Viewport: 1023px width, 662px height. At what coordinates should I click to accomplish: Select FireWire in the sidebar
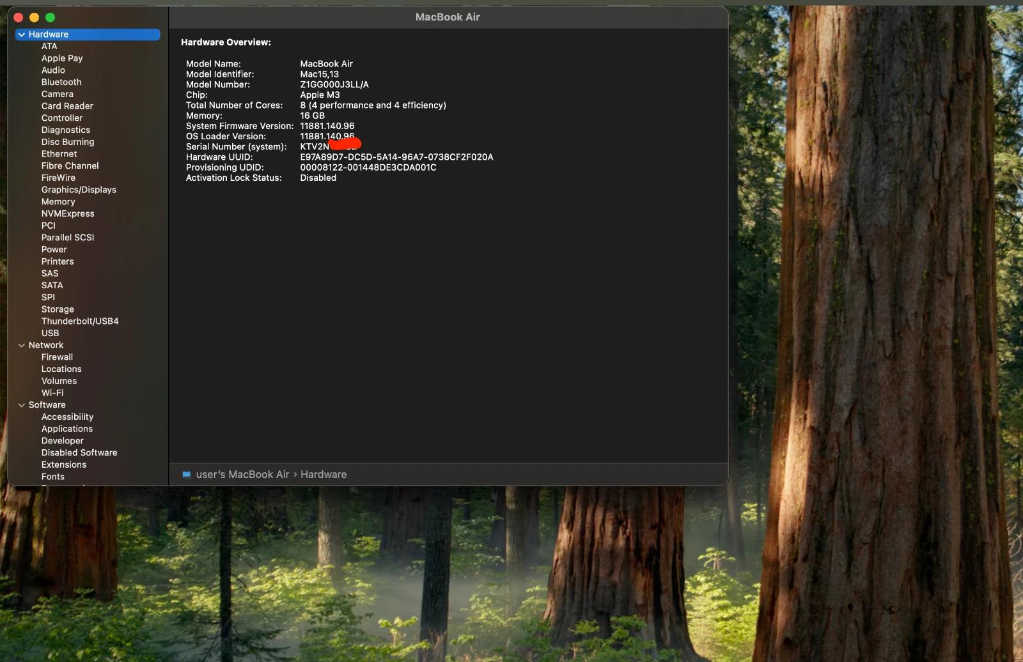click(x=58, y=178)
